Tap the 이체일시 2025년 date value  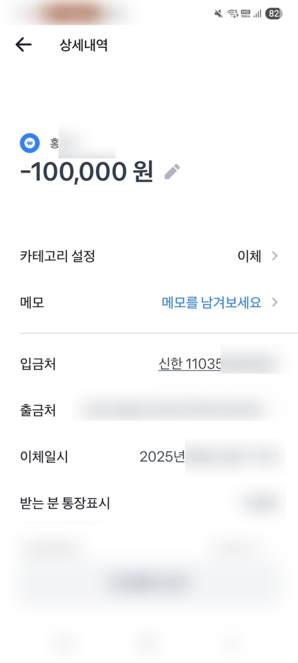(162, 457)
